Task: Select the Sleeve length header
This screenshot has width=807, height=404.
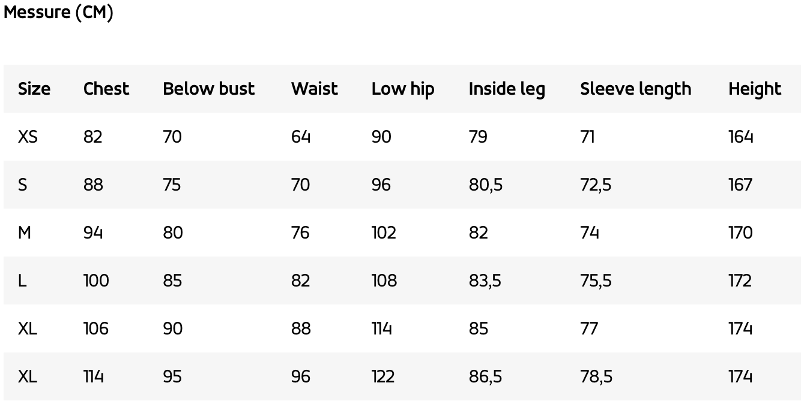Action: 636,89
